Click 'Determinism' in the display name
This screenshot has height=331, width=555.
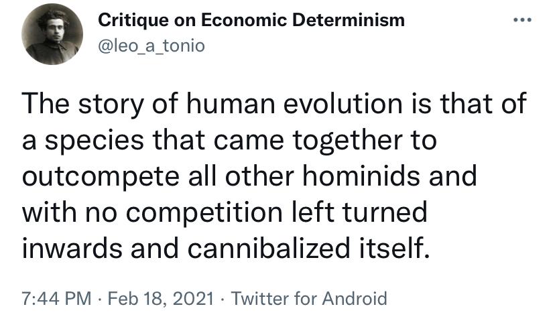[x=349, y=20]
